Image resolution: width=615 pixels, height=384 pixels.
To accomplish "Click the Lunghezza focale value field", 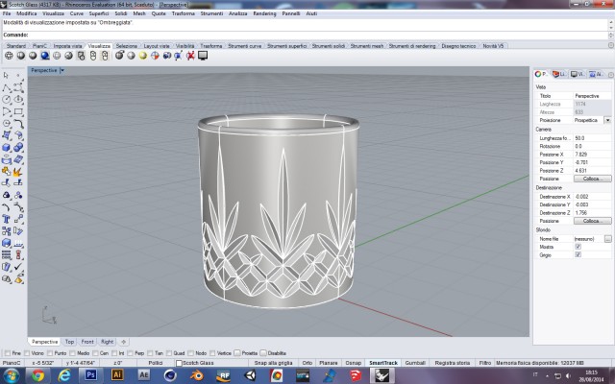I will (592, 138).
